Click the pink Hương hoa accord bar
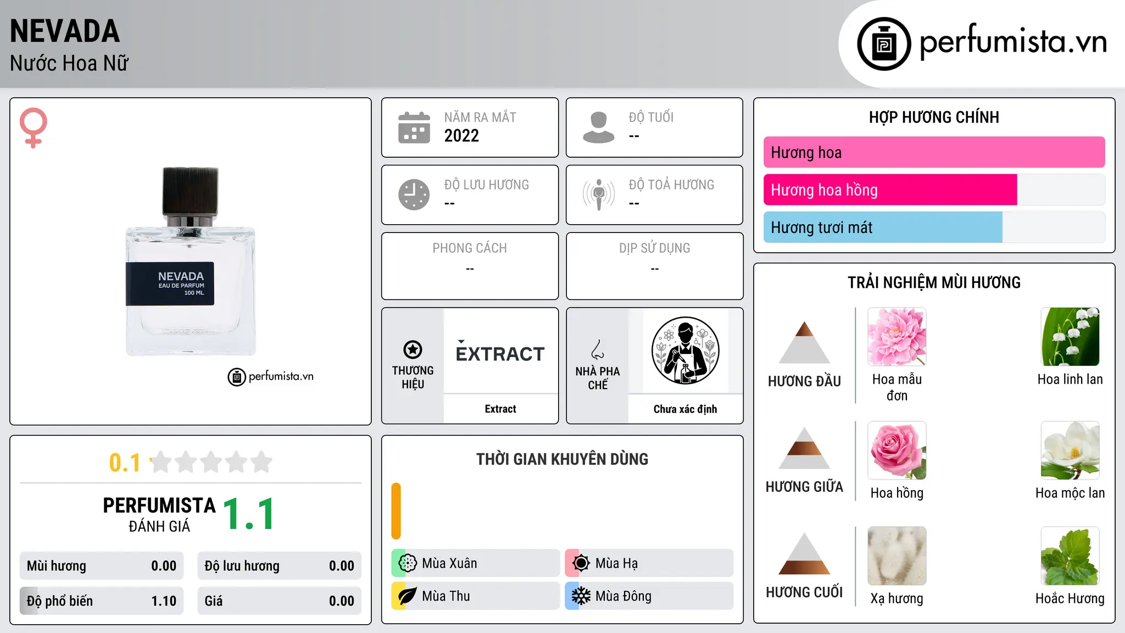The width and height of the screenshot is (1125, 633). coord(934,152)
